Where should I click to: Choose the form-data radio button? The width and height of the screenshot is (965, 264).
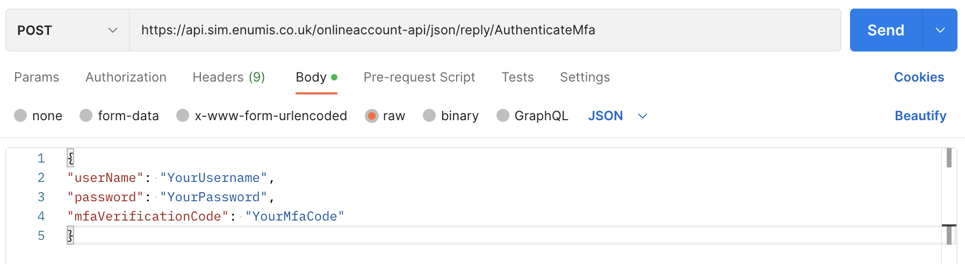tap(86, 116)
